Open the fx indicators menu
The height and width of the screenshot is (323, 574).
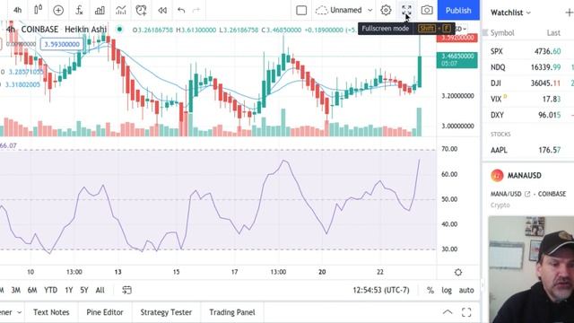click(x=79, y=10)
